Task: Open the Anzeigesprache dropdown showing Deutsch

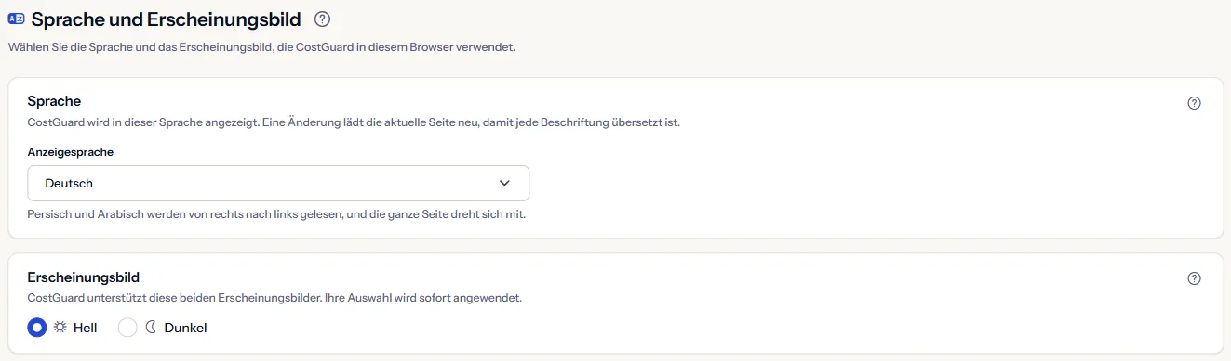Action: 278,183
